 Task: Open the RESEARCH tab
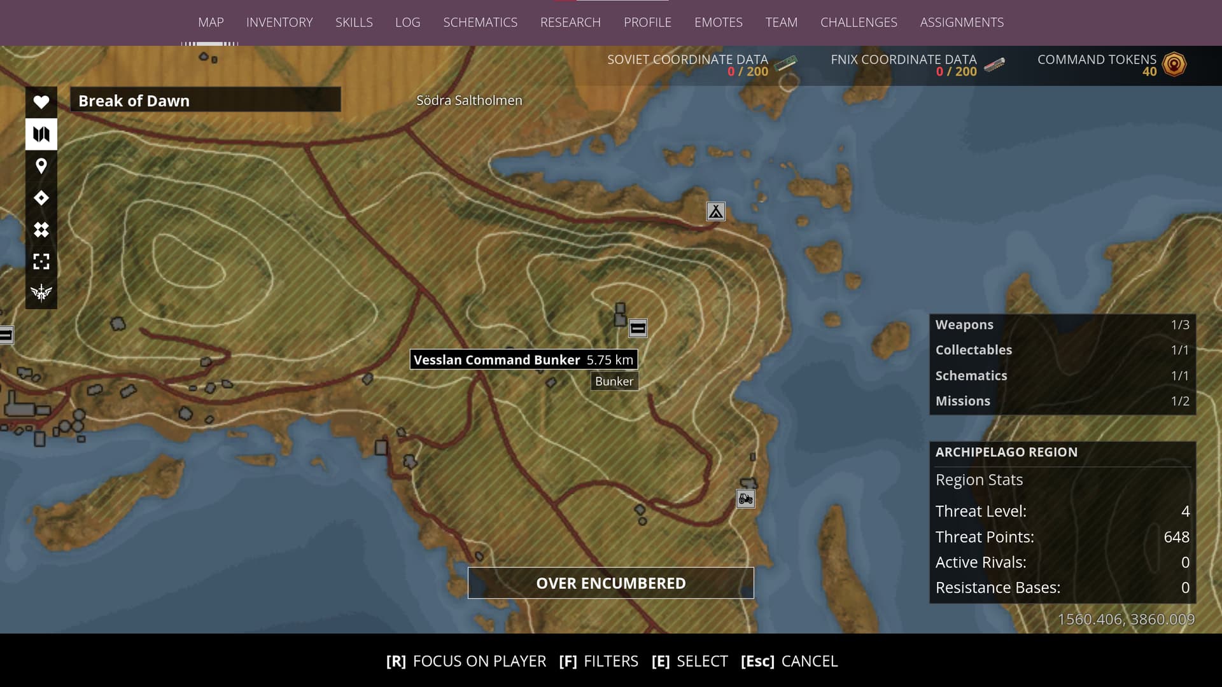tap(570, 22)
